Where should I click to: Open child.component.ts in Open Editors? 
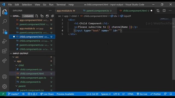pyautogui.click(x=32, y=41)
